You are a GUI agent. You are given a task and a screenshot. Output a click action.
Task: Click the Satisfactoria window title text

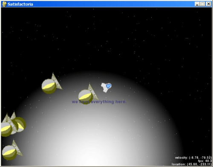point(20,4)
